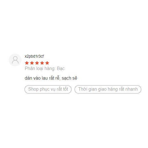148x148 pixels.
Task: Select the fourth orange rating star
Action: [42, 63]
